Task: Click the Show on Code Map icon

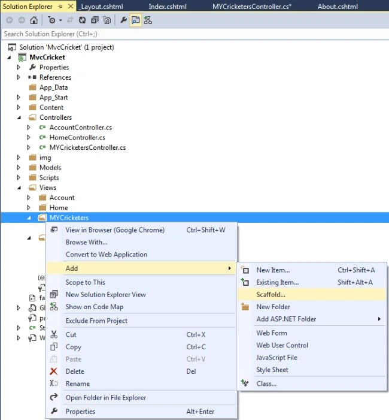Action: coord(54,307)
